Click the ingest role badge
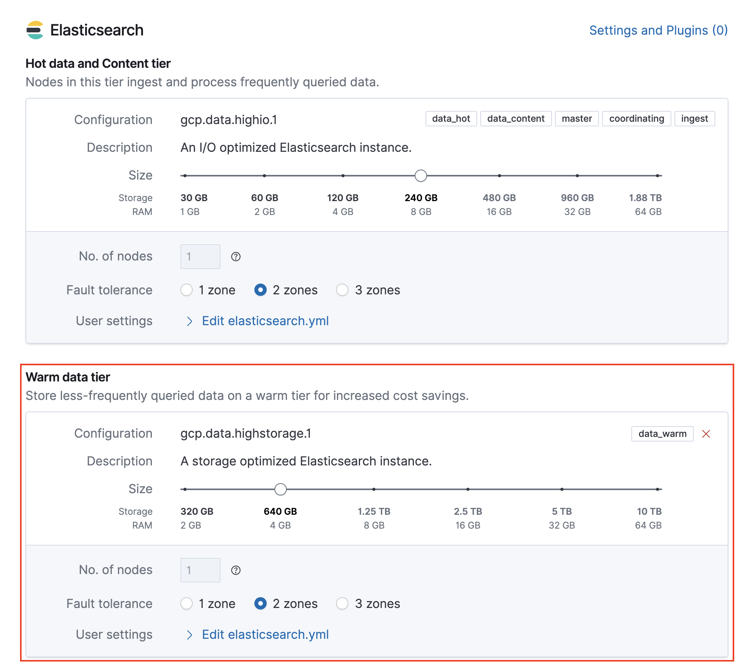 coord(694,119)
